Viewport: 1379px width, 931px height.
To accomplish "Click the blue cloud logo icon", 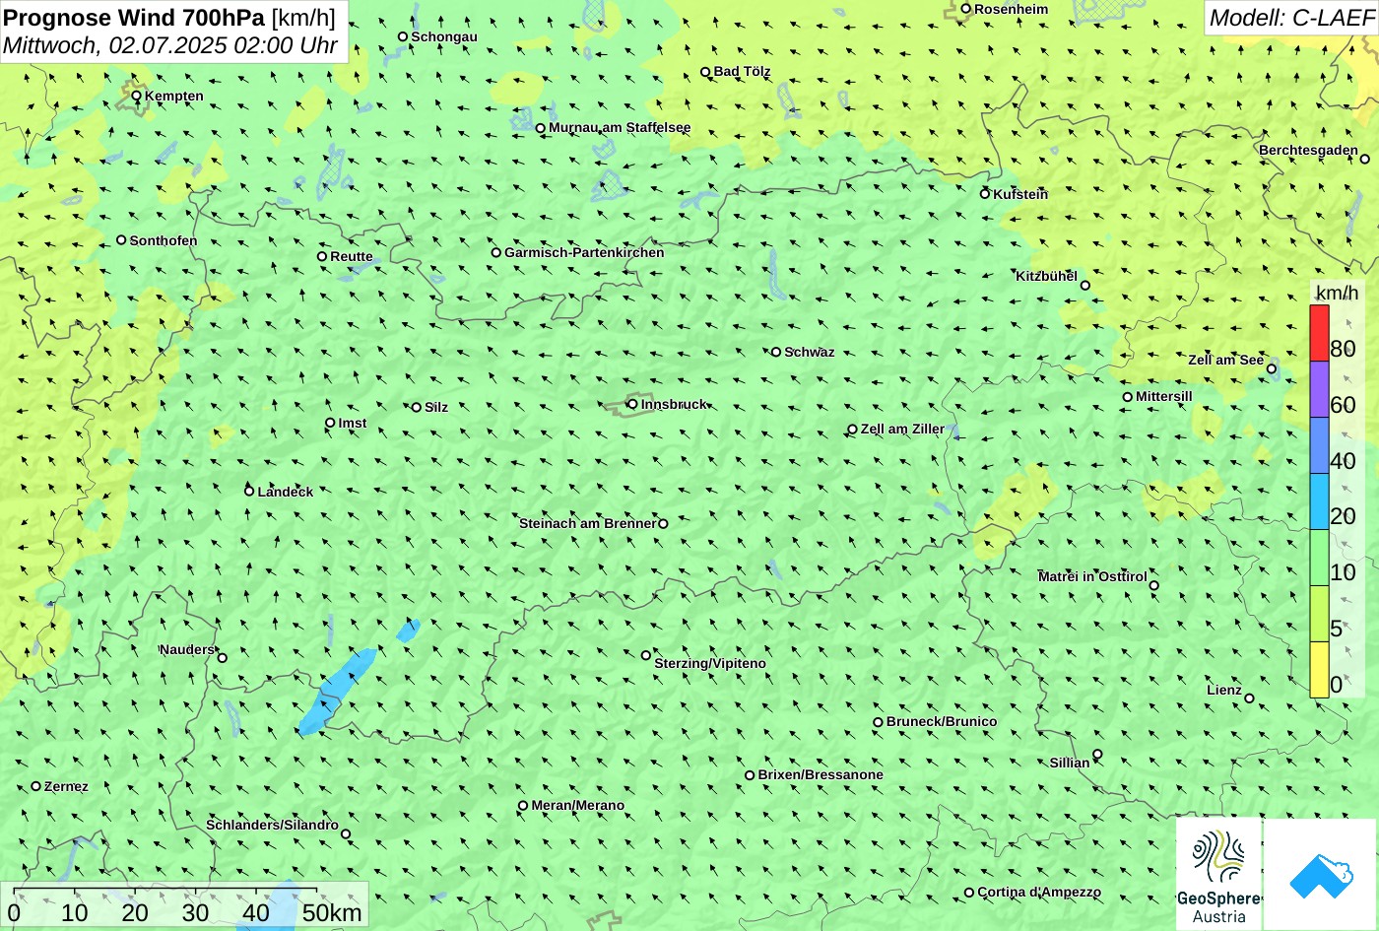I will coord(1320,874).
